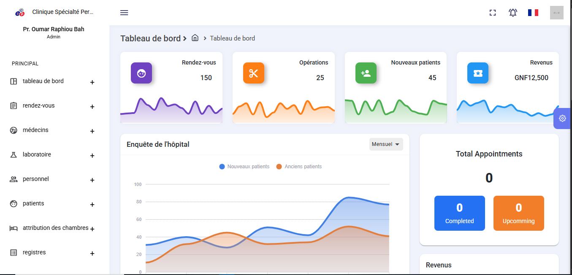
Task: Open the settings gear on right edge
Action: (562, 119)
